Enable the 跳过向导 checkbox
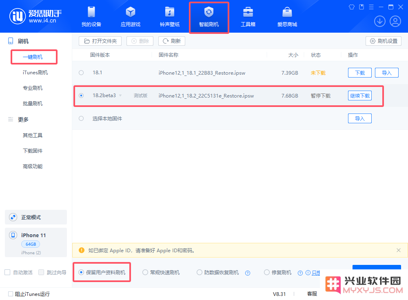The height and width of the screenshot is (300, 408). [x=41, y=272]
